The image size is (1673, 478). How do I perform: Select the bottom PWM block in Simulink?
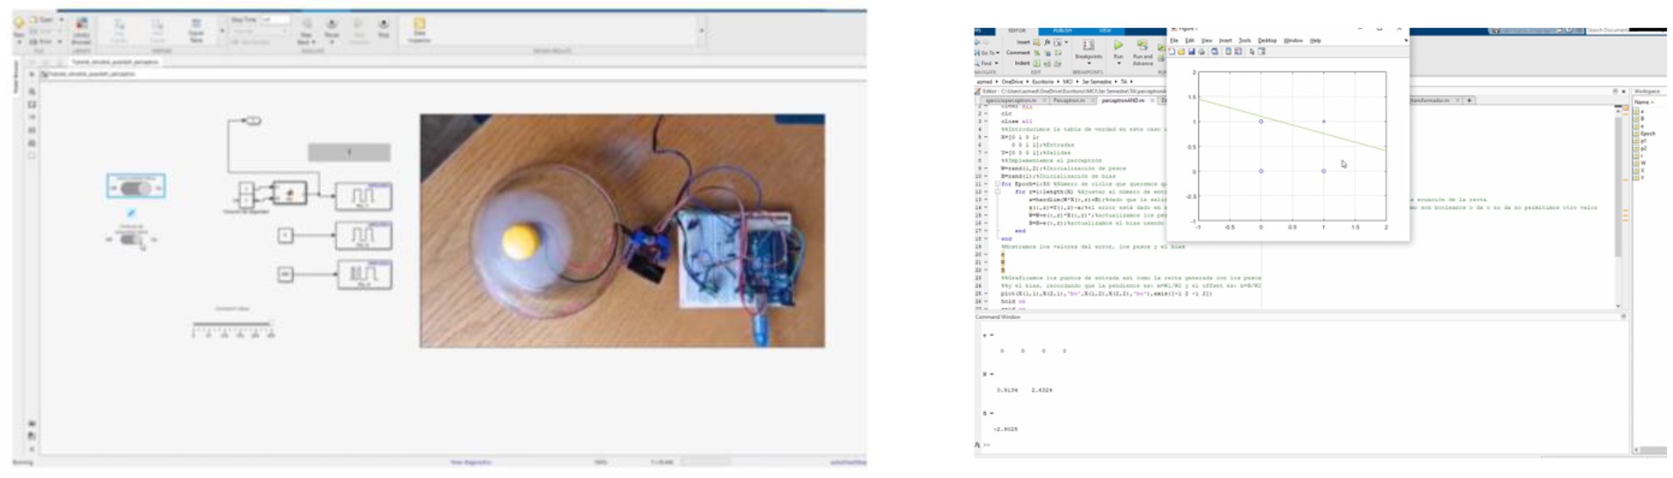pyautogui.click(x=363, y=275)
